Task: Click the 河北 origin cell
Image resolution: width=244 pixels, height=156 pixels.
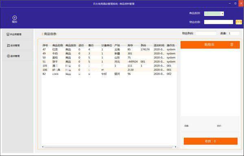Action: coord(117,62)
